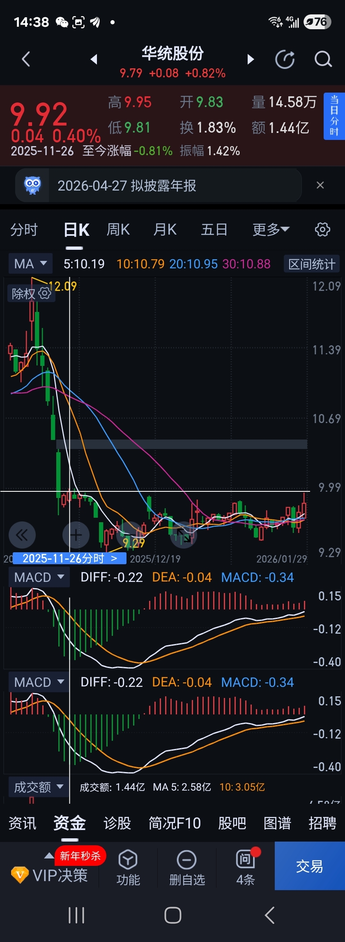Tap the large price 9.92
345x942 pixels.
(x=39, y=114)
